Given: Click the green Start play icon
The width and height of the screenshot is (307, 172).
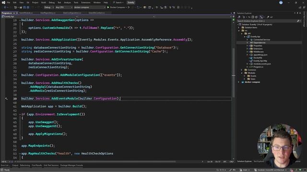Looking at the screenshot, I should [x=108, y=8].
